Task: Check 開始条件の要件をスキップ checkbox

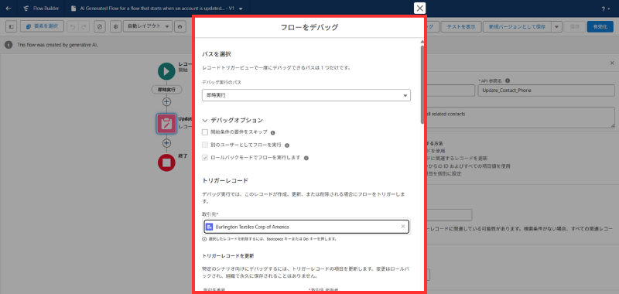Action: click(205, 132)
